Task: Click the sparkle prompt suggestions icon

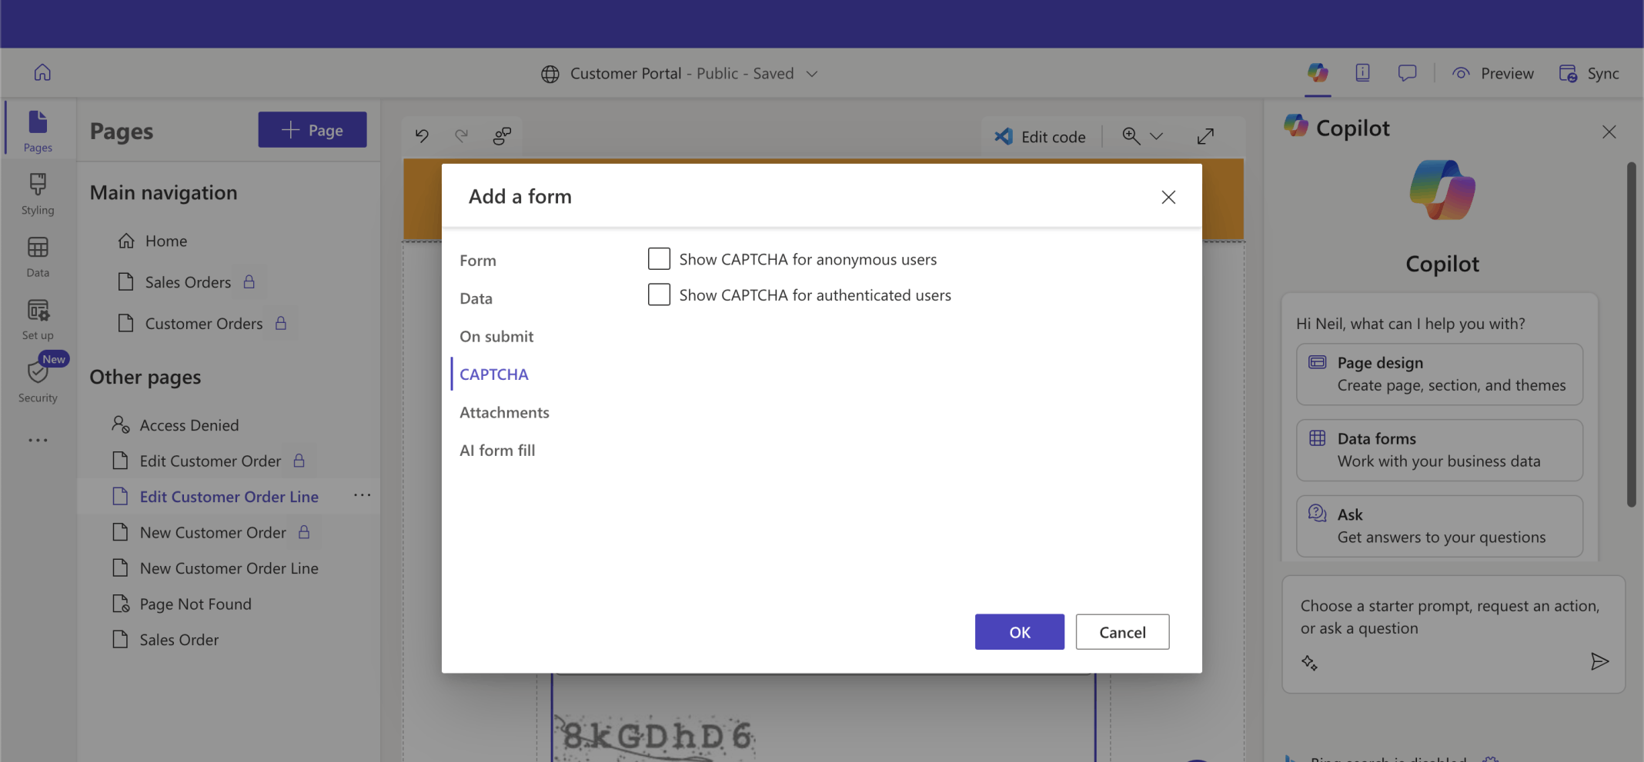Action: click(1309, 662)
